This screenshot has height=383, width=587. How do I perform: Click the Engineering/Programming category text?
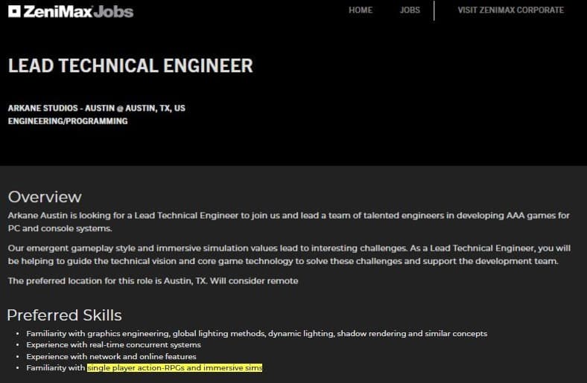(67, 120)
